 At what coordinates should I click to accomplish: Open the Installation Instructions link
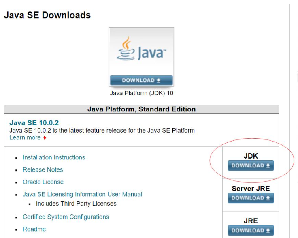click(54, 157)
